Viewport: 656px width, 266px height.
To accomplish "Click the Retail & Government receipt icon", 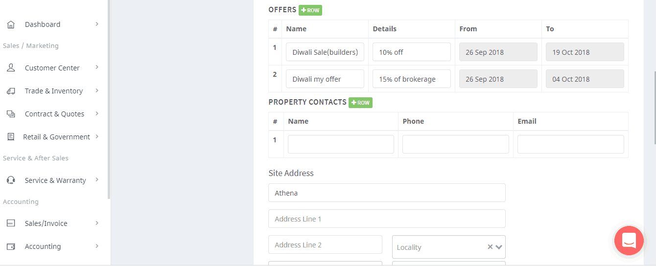I will click(x=11, y=137).
